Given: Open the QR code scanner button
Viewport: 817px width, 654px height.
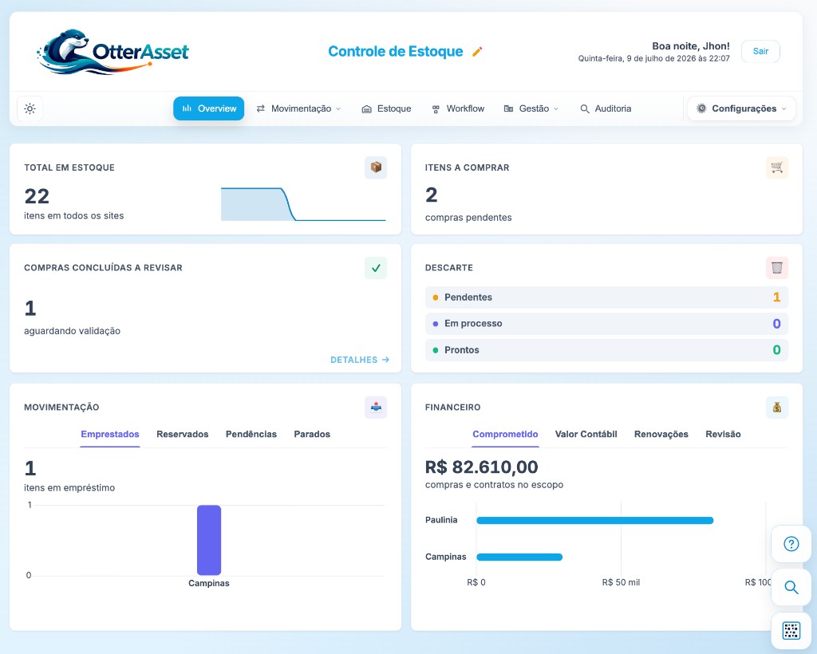Looking at the screenshot, I should click(791, 631).
